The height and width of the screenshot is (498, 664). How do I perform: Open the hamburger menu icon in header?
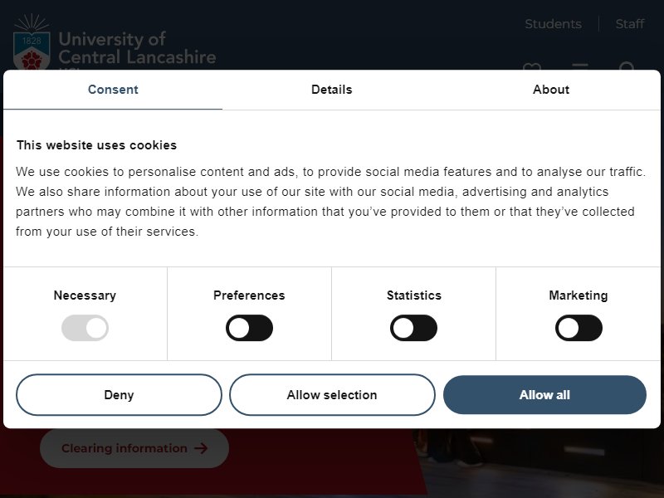580,66
